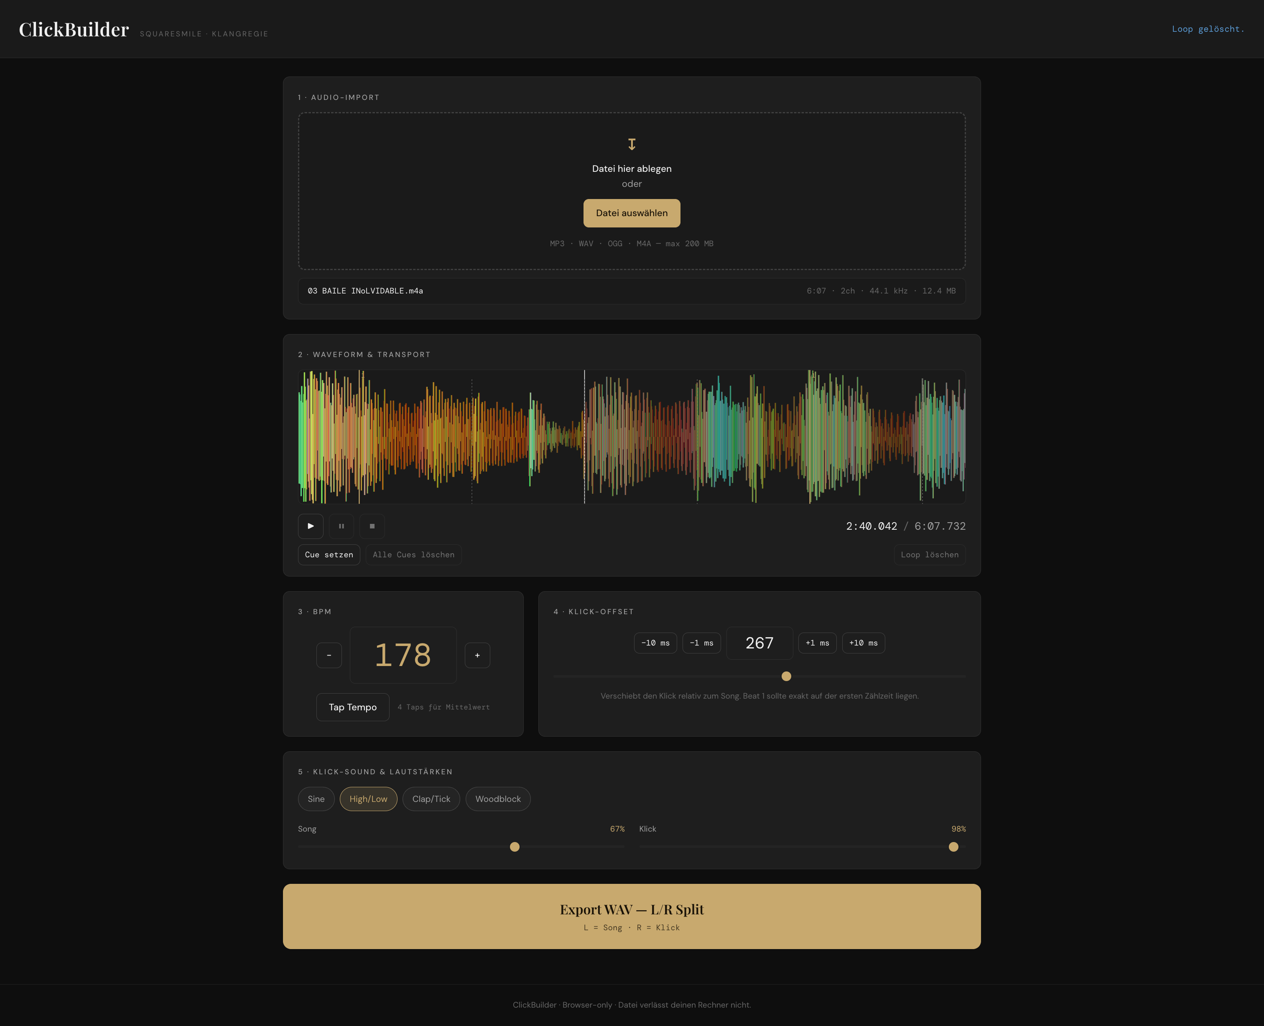Image resolution: width=1264 pixels, height=1026 pixels.
Task: Click the total duration 6:07.732
Action: click(940, 526)
